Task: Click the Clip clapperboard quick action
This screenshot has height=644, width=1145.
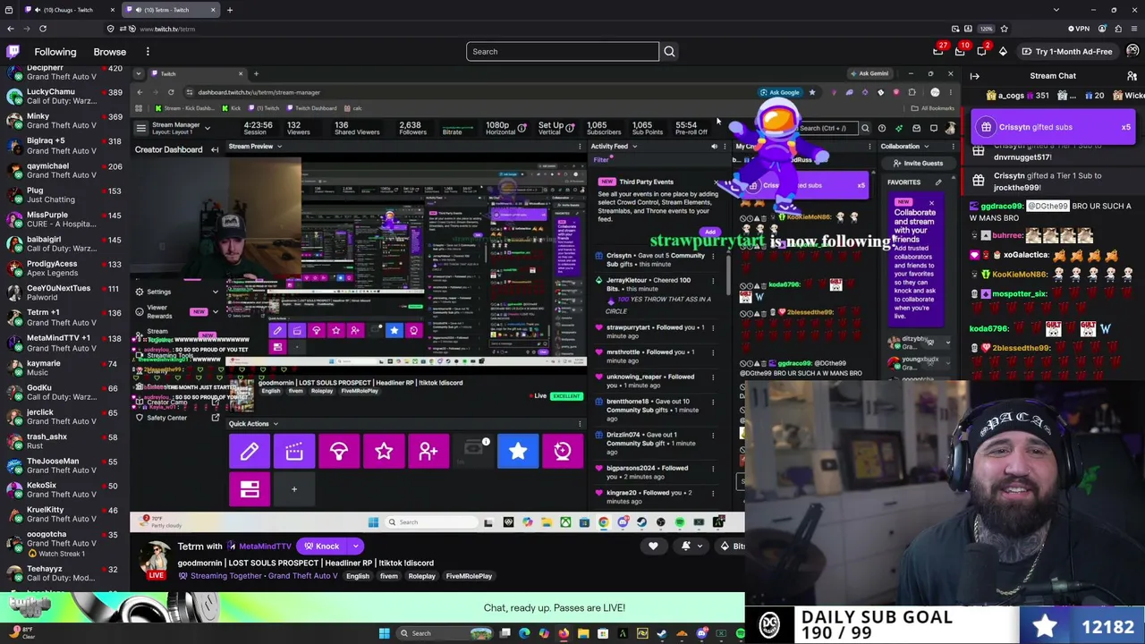Action: tap(294, 452)
